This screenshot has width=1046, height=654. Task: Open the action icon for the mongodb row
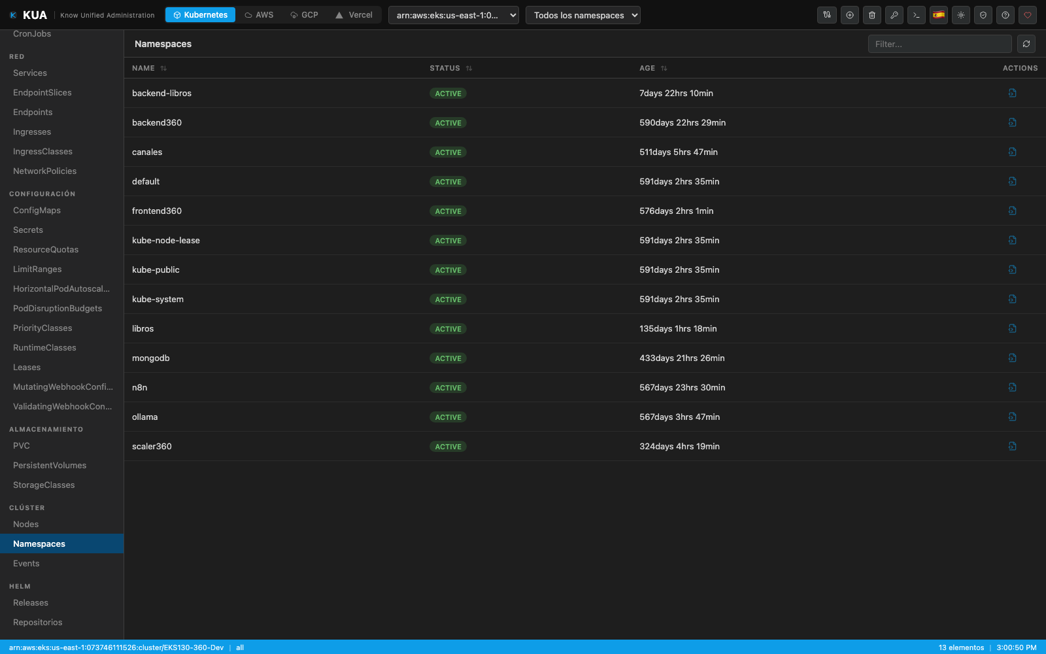click(x=1012, y=358)
